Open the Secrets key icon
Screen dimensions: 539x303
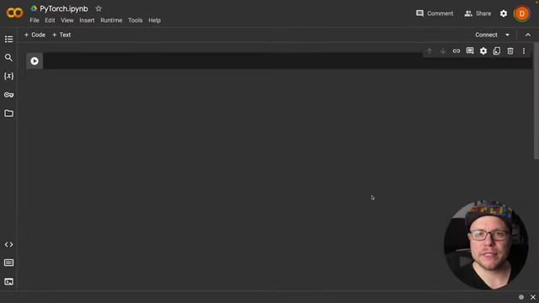[8, 95]
